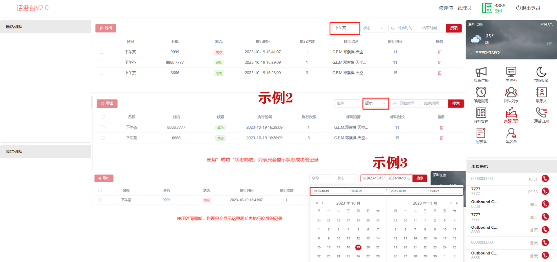Screen dimensions: 557x262
Task: Open the 通话CDR call records icon
Action: pos(541,115)
